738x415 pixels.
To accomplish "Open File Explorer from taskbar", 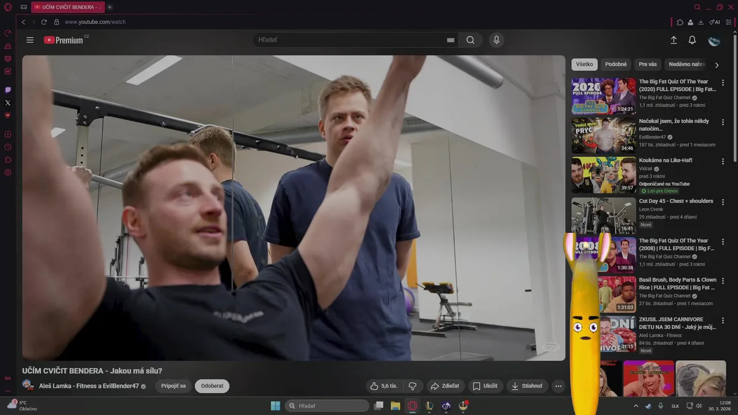I will pos(396,406).
